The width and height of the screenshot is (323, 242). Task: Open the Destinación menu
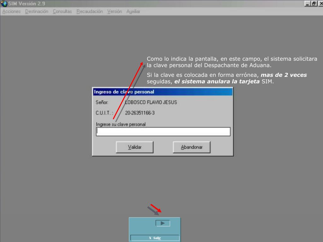37,12
